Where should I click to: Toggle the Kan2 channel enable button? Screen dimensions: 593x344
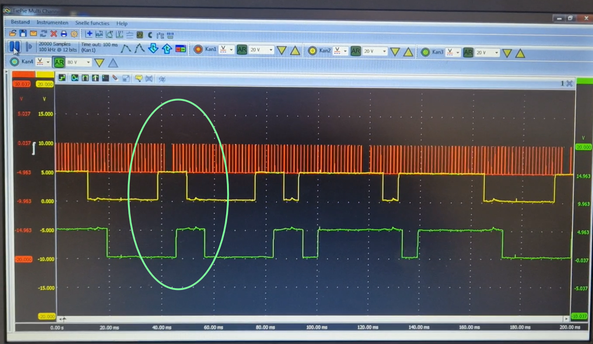[x=312, y=51]
